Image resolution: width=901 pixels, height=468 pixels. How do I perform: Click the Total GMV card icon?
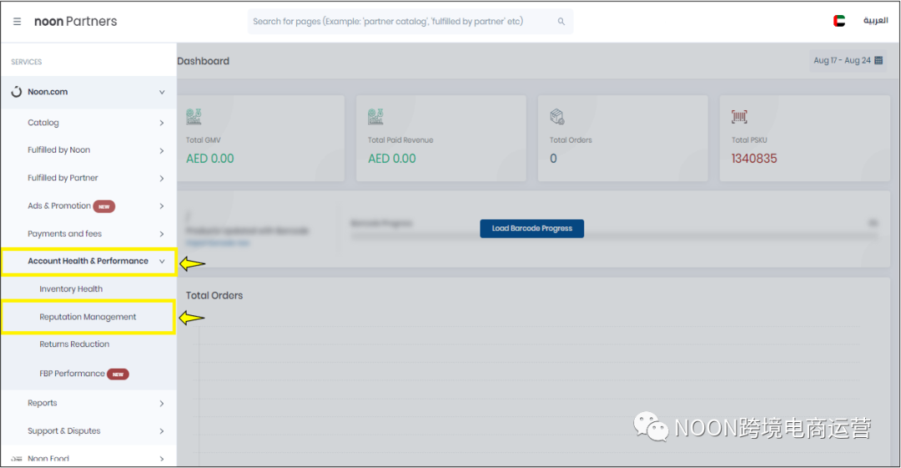(x=194, y=116)
